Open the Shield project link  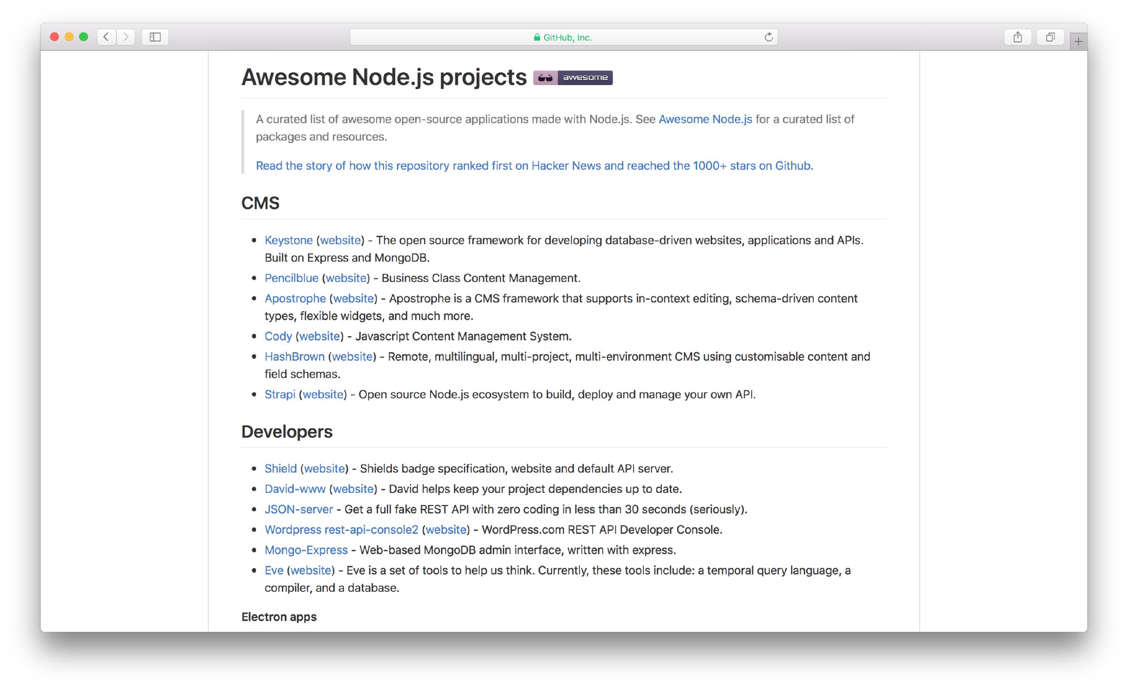(281, 469)
